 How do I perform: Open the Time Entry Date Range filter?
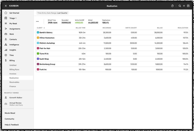pyautogui.click(x=52, y=13)
